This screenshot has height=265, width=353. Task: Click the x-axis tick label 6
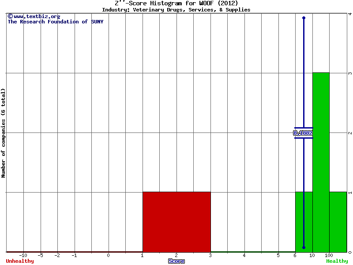(295, 255)
